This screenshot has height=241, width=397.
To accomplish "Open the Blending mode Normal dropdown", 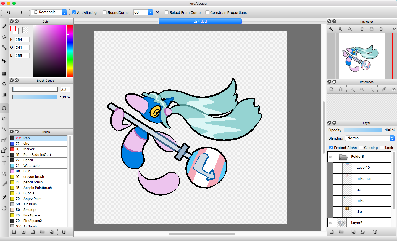I will click(370, 138).
